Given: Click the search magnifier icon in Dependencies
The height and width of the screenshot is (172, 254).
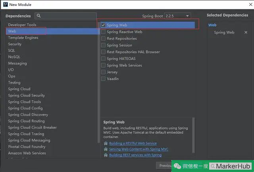Looking at the screenshot, I should point(38,16).
